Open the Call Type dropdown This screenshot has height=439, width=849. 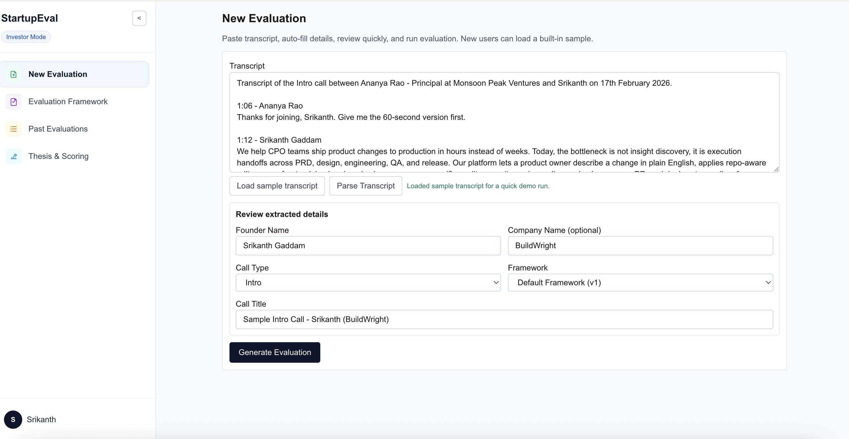pos(368,282)
